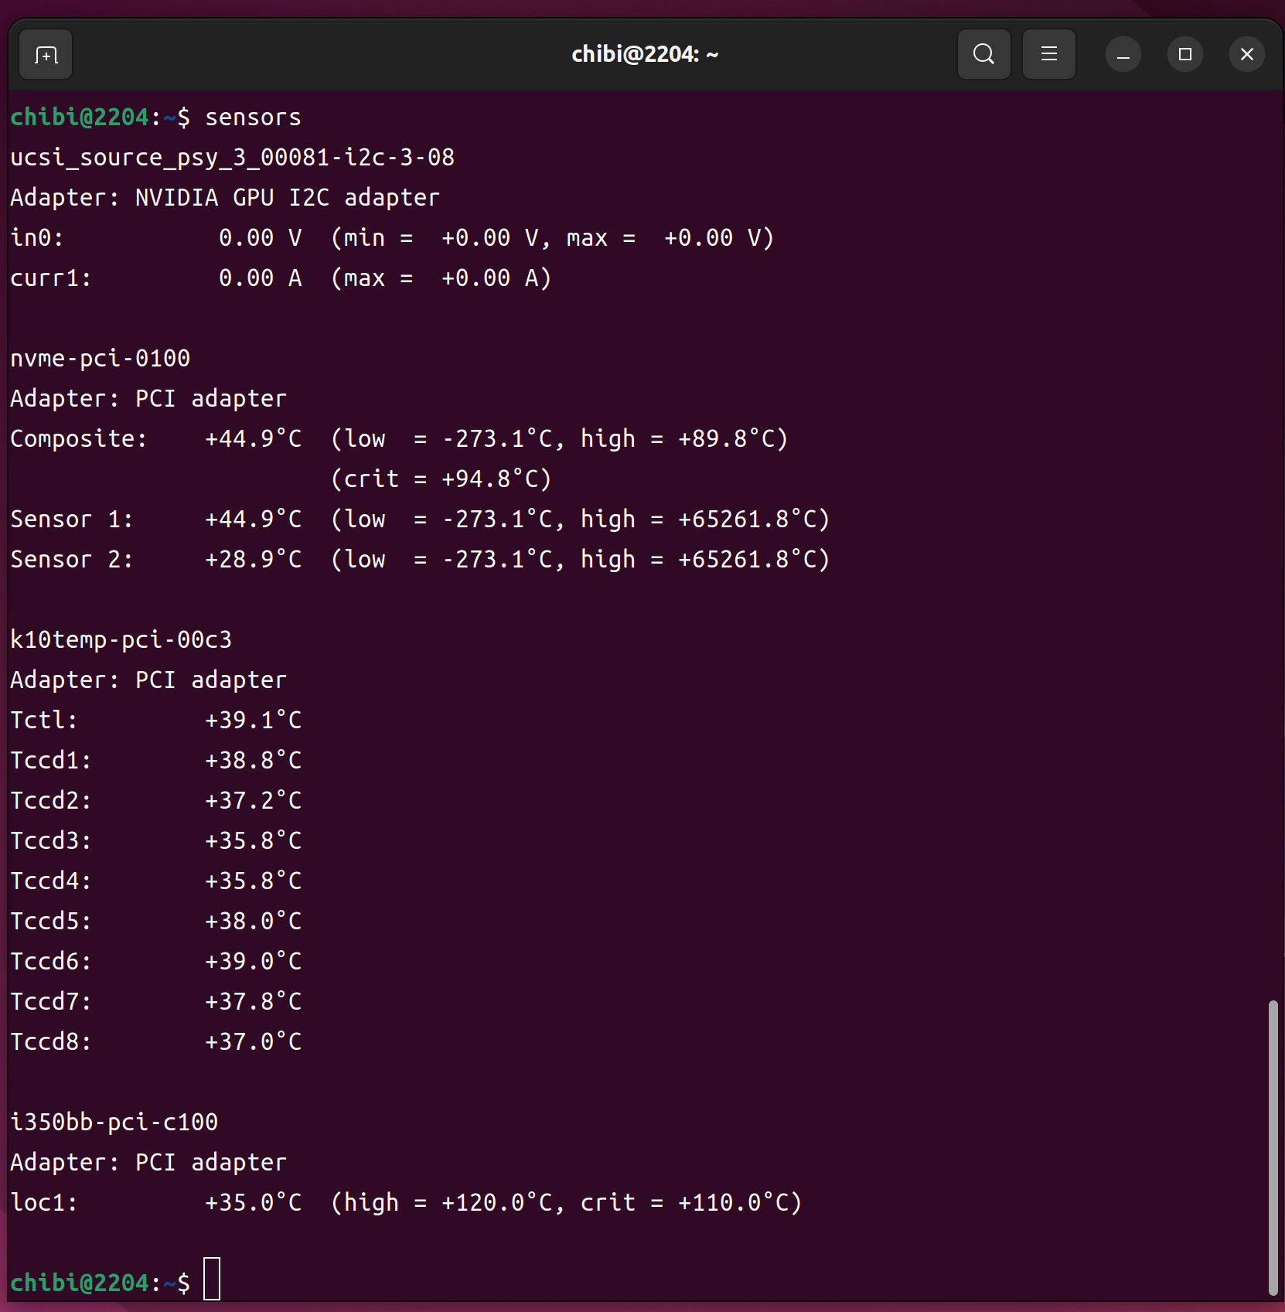Click the crit = +94.8°C text

point(441,479)
